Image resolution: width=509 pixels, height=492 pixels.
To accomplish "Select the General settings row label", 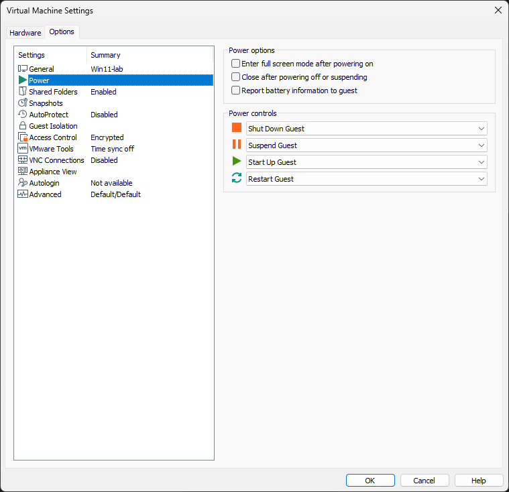I will pyautogui.click(x=42, y=69).
